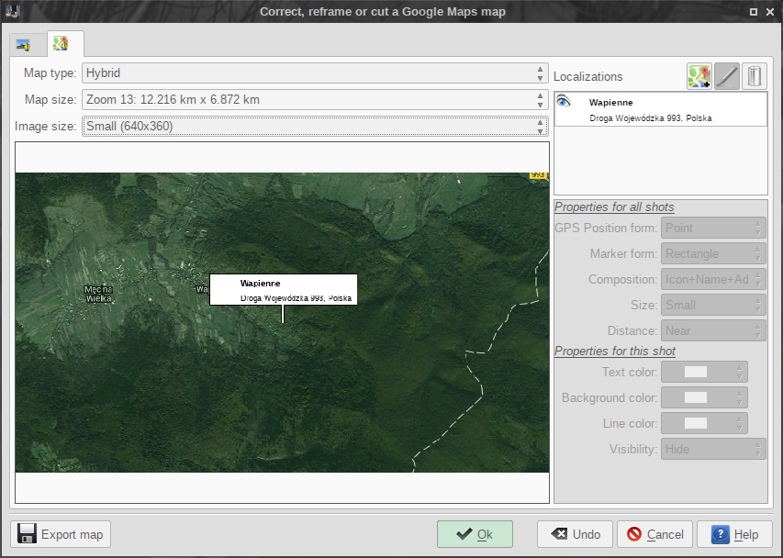Open Marker form Rectangle dropdown
Viewport: 783px width, 558px height.
(x=713, y=253)
